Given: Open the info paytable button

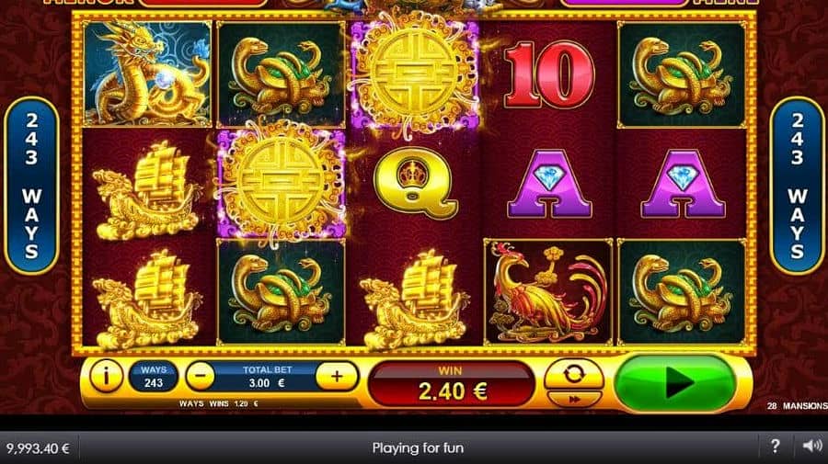Looking at the screenshot, I should 106,377.
